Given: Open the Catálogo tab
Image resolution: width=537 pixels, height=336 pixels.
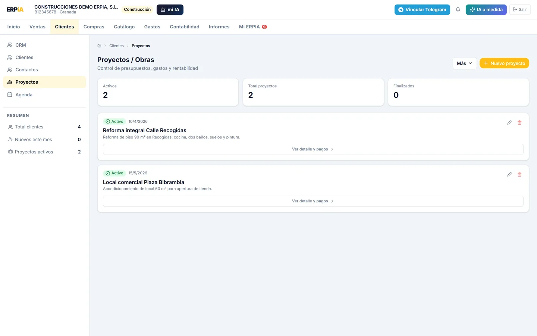Looking at the screenshot, I should click(x=124, y=27).
